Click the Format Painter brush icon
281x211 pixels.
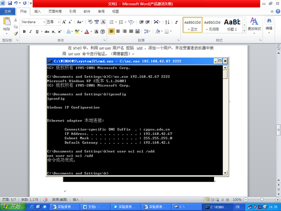16,34
